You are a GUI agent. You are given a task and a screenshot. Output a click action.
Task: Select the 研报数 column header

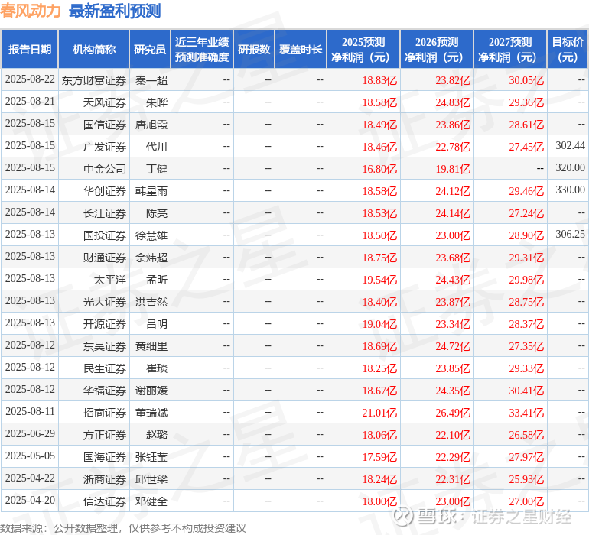click(x=254, y=49)
